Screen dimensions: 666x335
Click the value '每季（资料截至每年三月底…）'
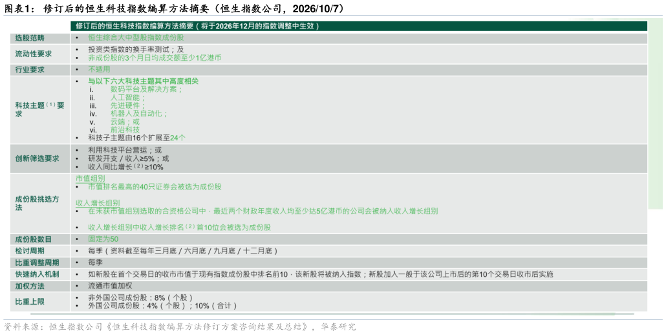[182, 251]
